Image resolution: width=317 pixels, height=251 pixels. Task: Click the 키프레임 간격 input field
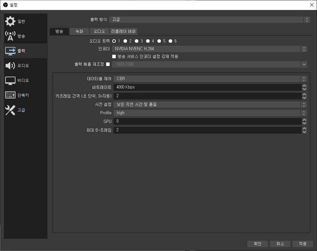tap(208, 96)
